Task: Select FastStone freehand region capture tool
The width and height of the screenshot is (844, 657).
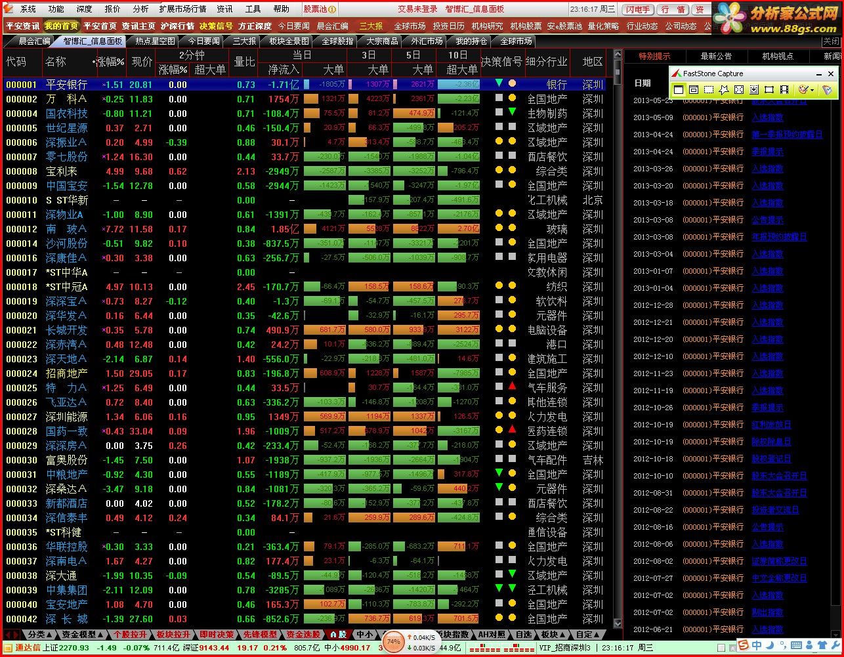Action: pyautogui.click(x=724, y=90)
